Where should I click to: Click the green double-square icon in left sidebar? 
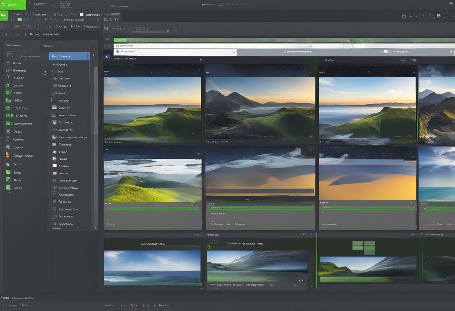(9, 116)
